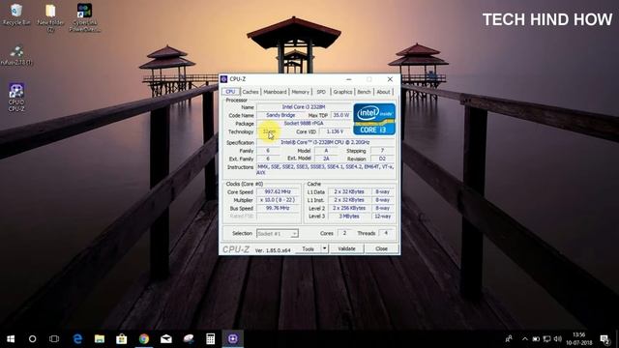Click the Cores count value 2
The image size is (619, 348).
pyautogui.click(x=344, y=233)
